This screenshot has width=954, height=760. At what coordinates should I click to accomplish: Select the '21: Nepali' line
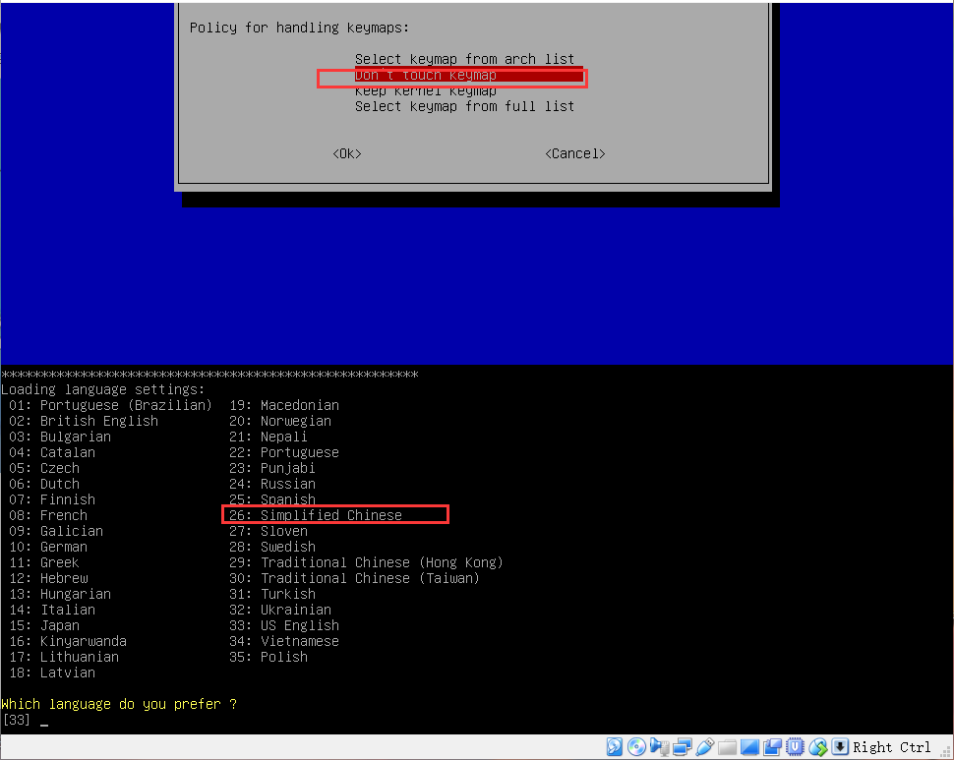click(268, 438)
